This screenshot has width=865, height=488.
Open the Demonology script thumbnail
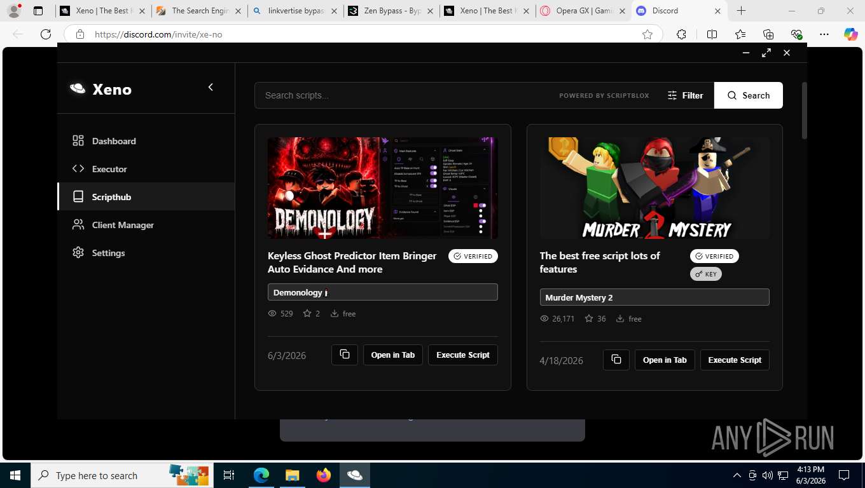pos(382,188)
